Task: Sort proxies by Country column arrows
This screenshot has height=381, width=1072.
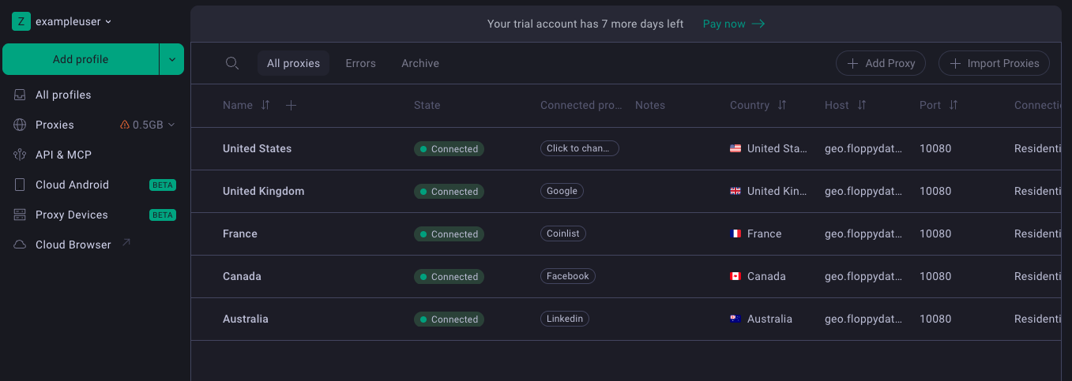Action: (x=782, y=105)
